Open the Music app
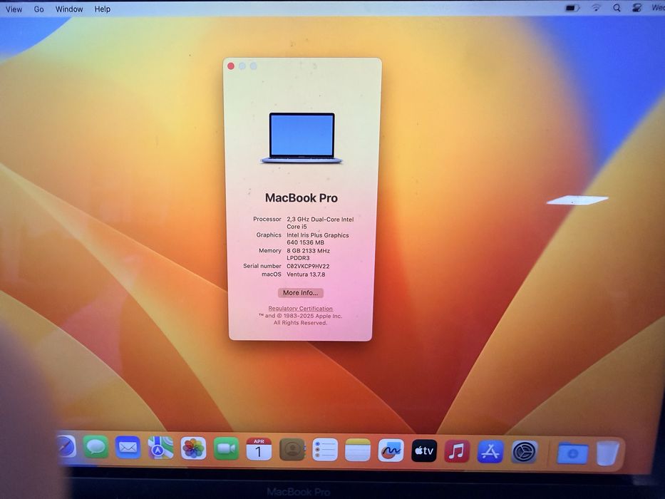The width and height of the screenshot is (665, 499). click(x=456, y=451)
